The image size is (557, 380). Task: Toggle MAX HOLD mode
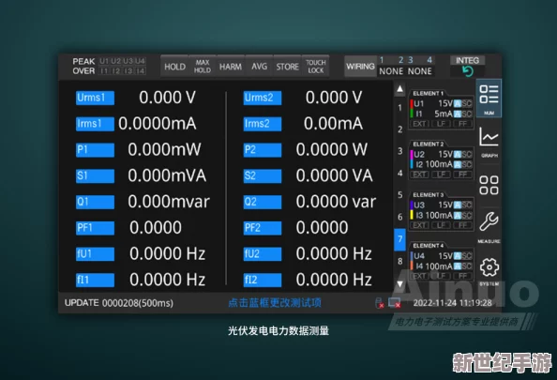coord(203,67)
